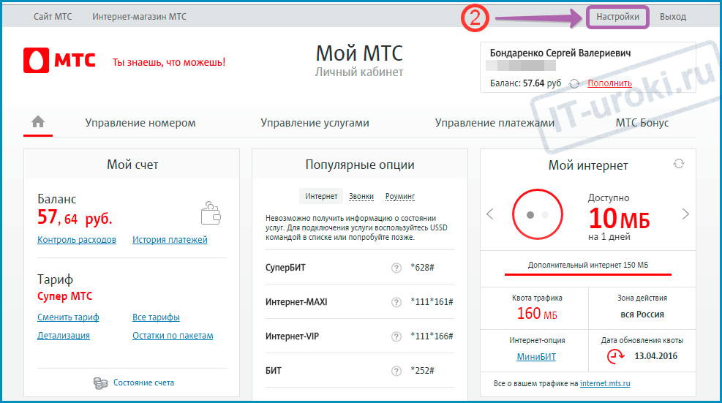
Task: Click the help icon next to Интернет-MAXI
Action: 396,302
